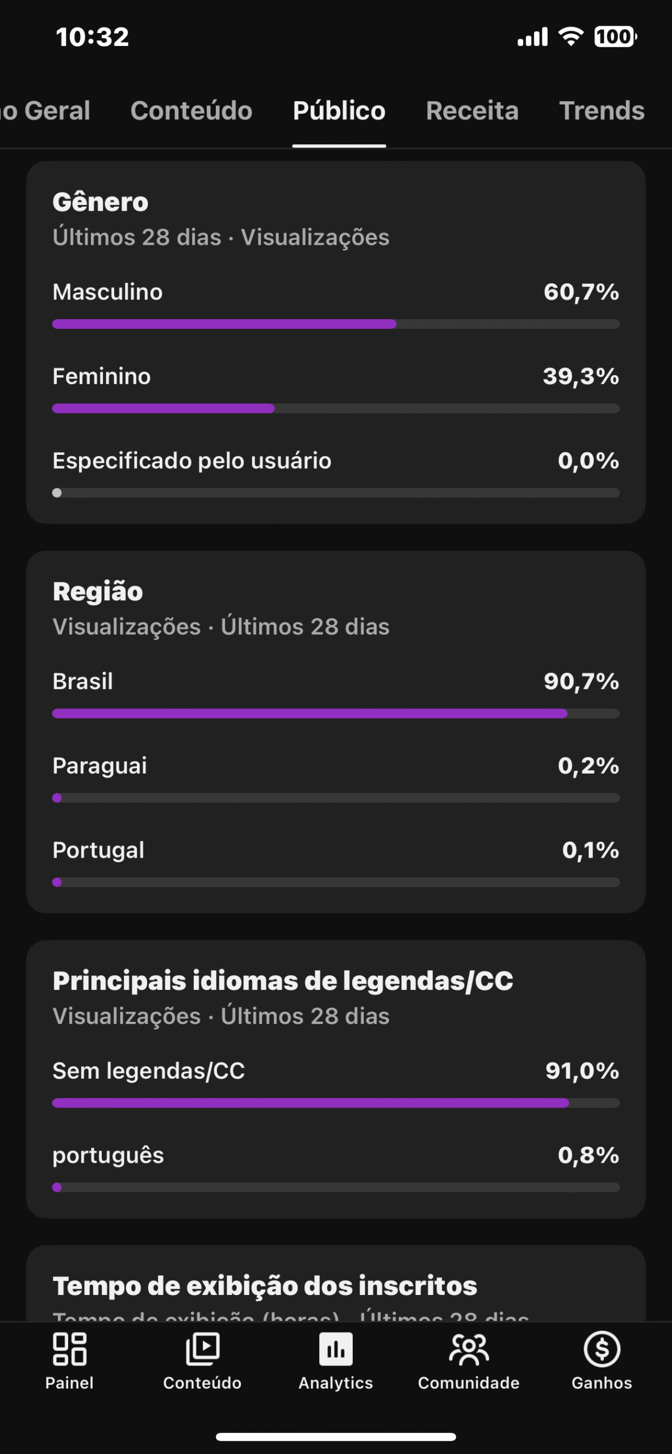Tap the Brasil region progress bar

tap(336, 714)
